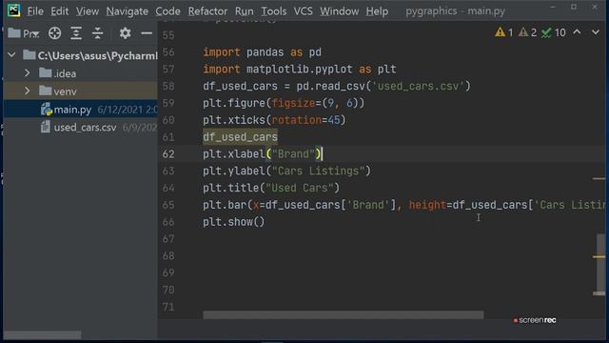Click the "Used Cars" string in plt.title
Viewport: 609px width, 343px height.
coord(299,188)
